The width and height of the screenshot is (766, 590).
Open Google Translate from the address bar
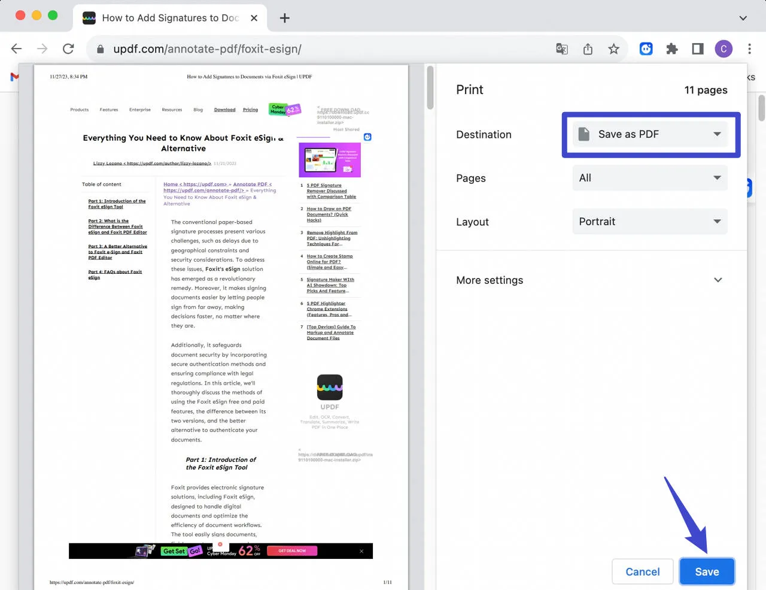pyautogui.click(x=561, y=49)
